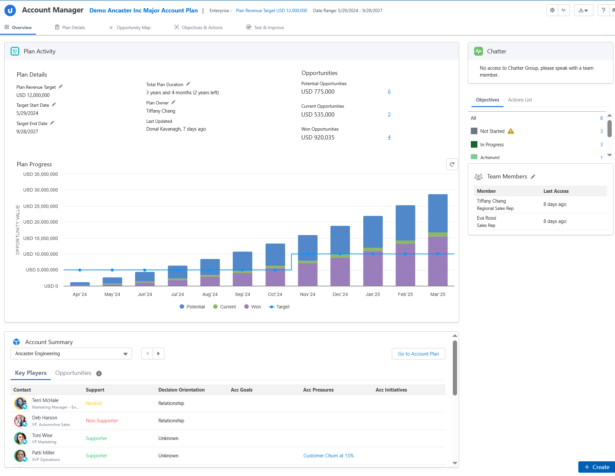Screen dimensions: 615x476
Task: Click the Go to Account Plan button
Action: [418, 354]
